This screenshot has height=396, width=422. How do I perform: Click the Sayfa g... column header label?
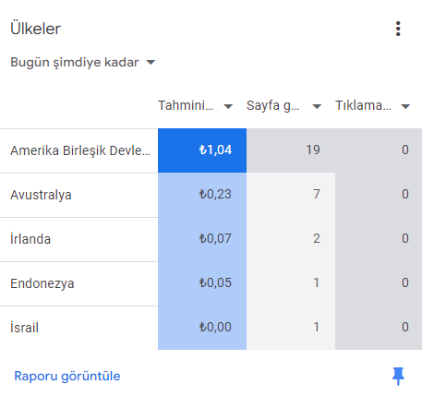[272, 105]
